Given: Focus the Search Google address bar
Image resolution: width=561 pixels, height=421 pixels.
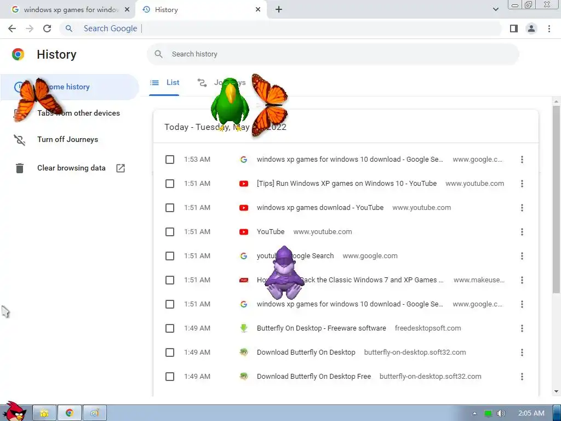Looking at the screenshot, I should [x=281, y=29].
